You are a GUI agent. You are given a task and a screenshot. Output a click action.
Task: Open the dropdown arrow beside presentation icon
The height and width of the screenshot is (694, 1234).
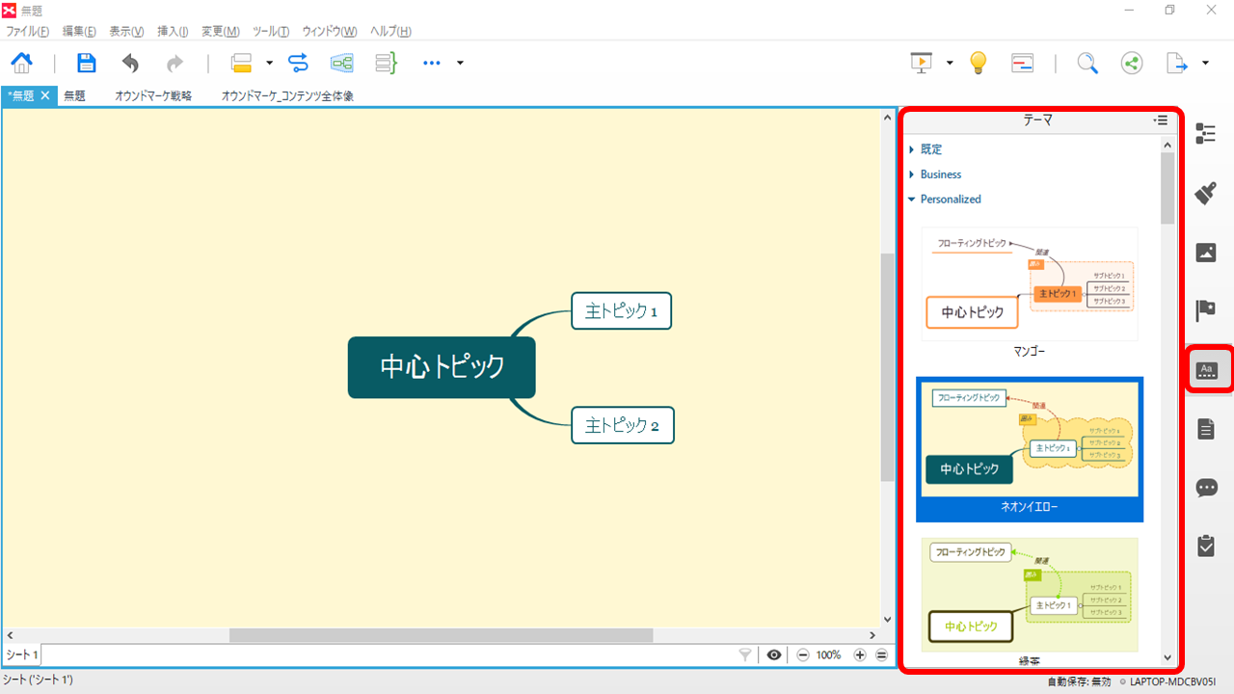[950, 64]
